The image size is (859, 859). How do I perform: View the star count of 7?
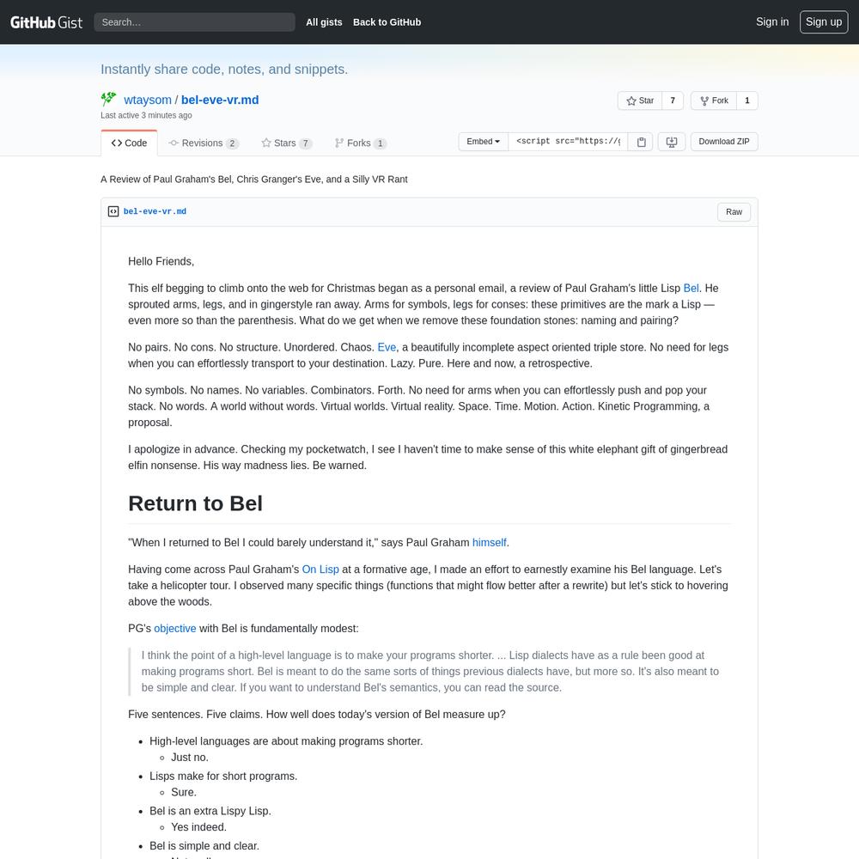point(673,101)
